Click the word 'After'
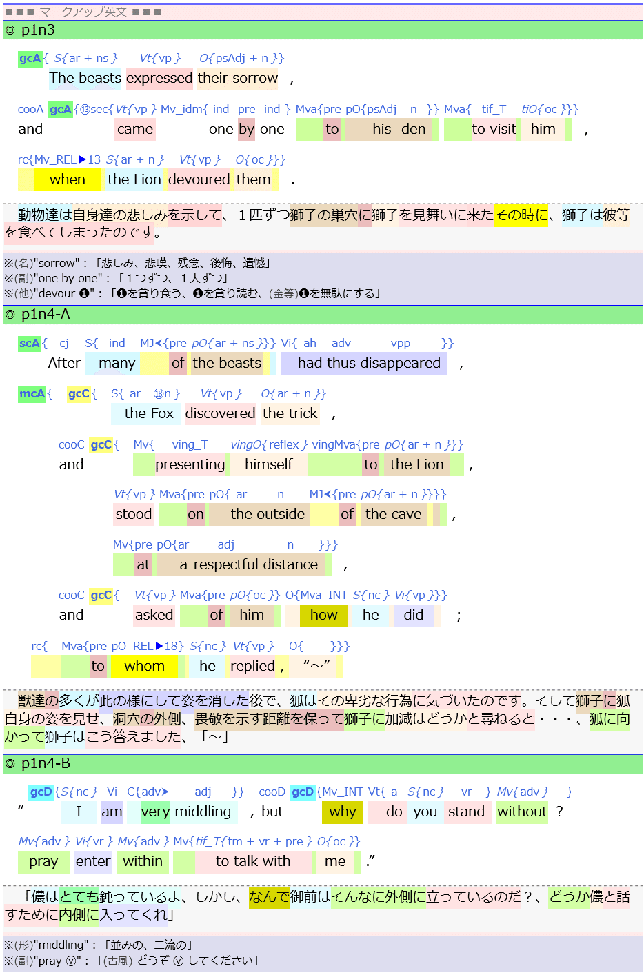Screen dimensions: 644x973 point(64,363)
